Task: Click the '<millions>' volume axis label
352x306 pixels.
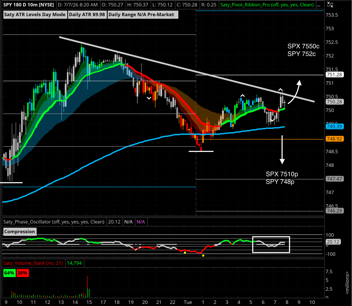Action: click(x=347, y=283)
